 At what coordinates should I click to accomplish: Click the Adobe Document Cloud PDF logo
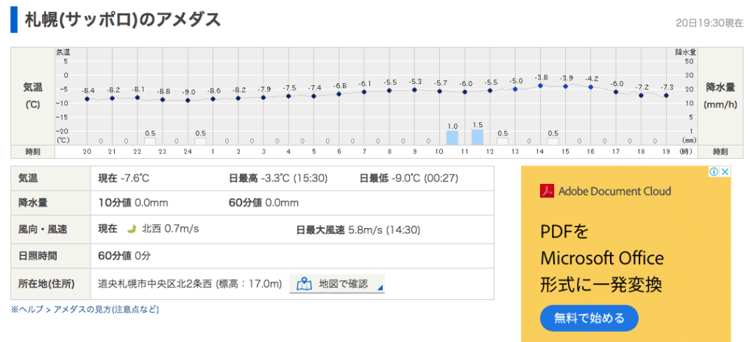tap(547, 191)
